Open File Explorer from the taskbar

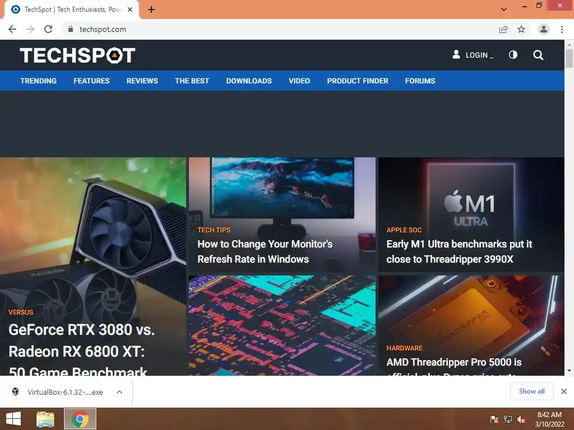coord(45,419)
